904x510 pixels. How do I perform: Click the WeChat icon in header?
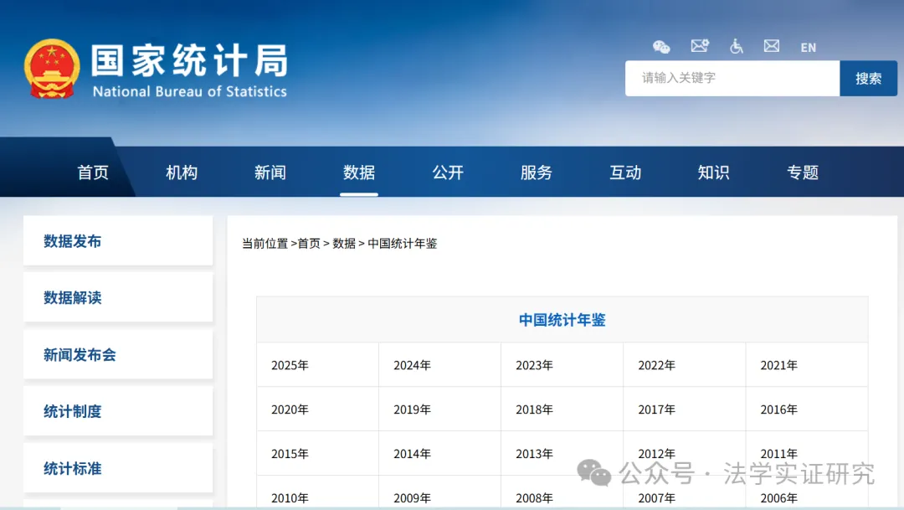(x=661, y=47)
